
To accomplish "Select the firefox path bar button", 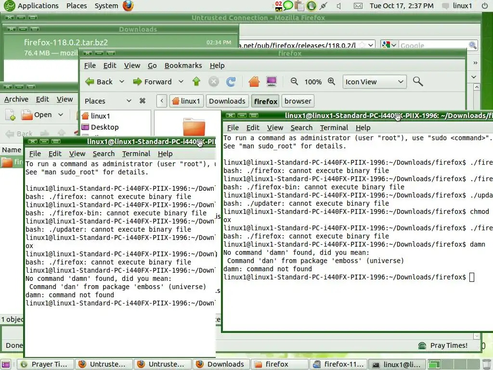I will (266, 101).
